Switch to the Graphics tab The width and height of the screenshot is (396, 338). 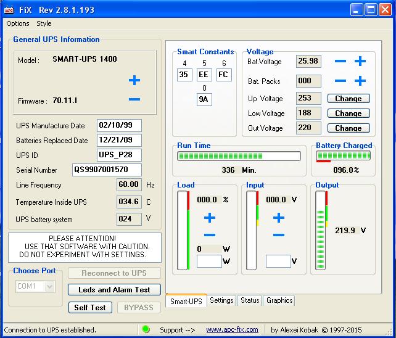(x=279, y=300)
